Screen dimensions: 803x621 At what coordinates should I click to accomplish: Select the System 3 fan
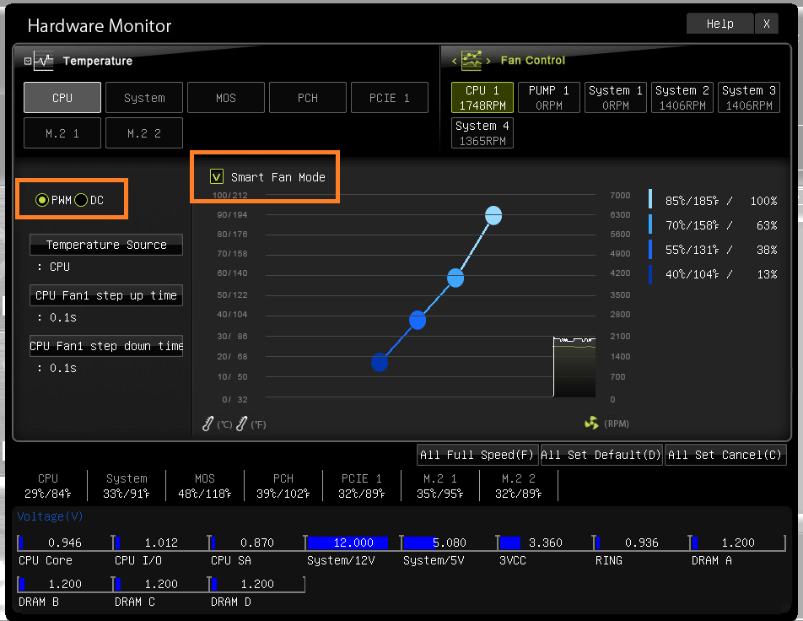[x=749, y=97]
